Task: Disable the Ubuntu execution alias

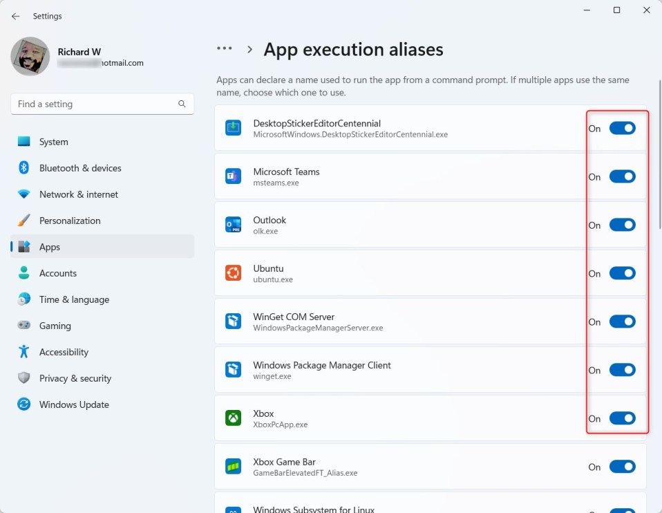Action: point(622,273)
